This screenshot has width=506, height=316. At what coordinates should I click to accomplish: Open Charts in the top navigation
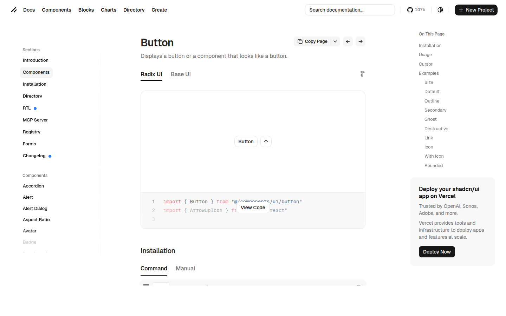109,10
